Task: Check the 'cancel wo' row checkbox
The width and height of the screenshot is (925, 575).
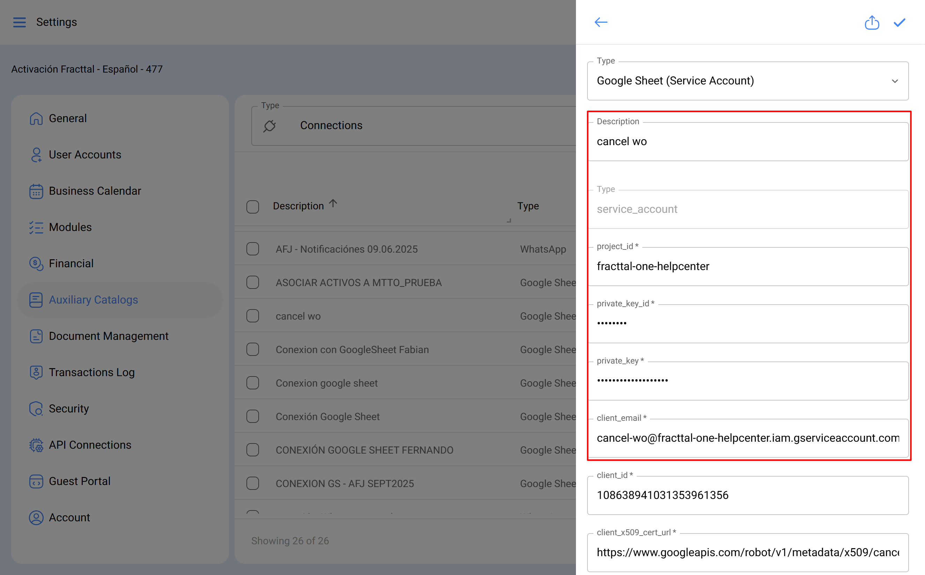Action: pyautogui.click(x=253, y=316)
